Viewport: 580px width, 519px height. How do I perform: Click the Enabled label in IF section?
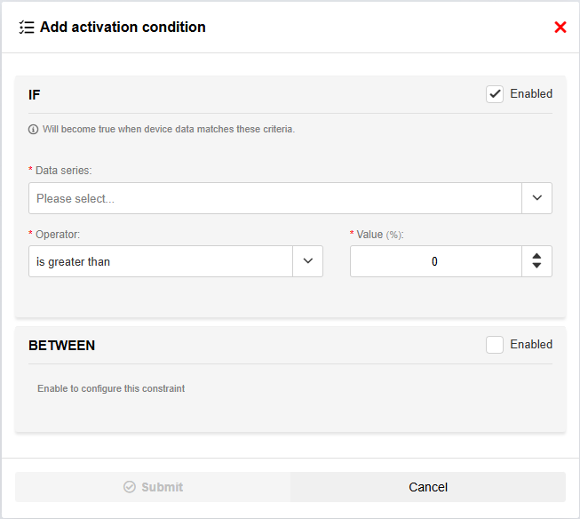point(530,94)
